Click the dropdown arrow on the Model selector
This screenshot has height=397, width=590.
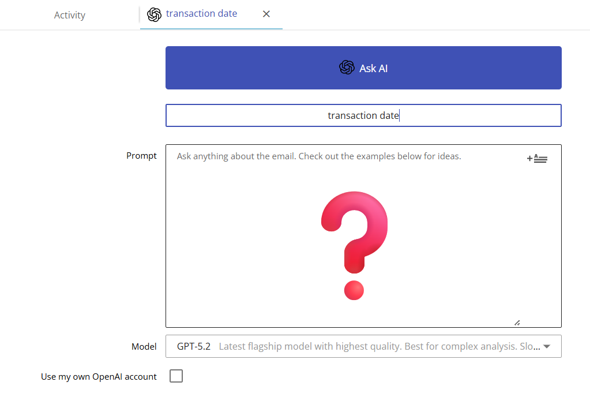pyautogui.click(x=546, y=346)
